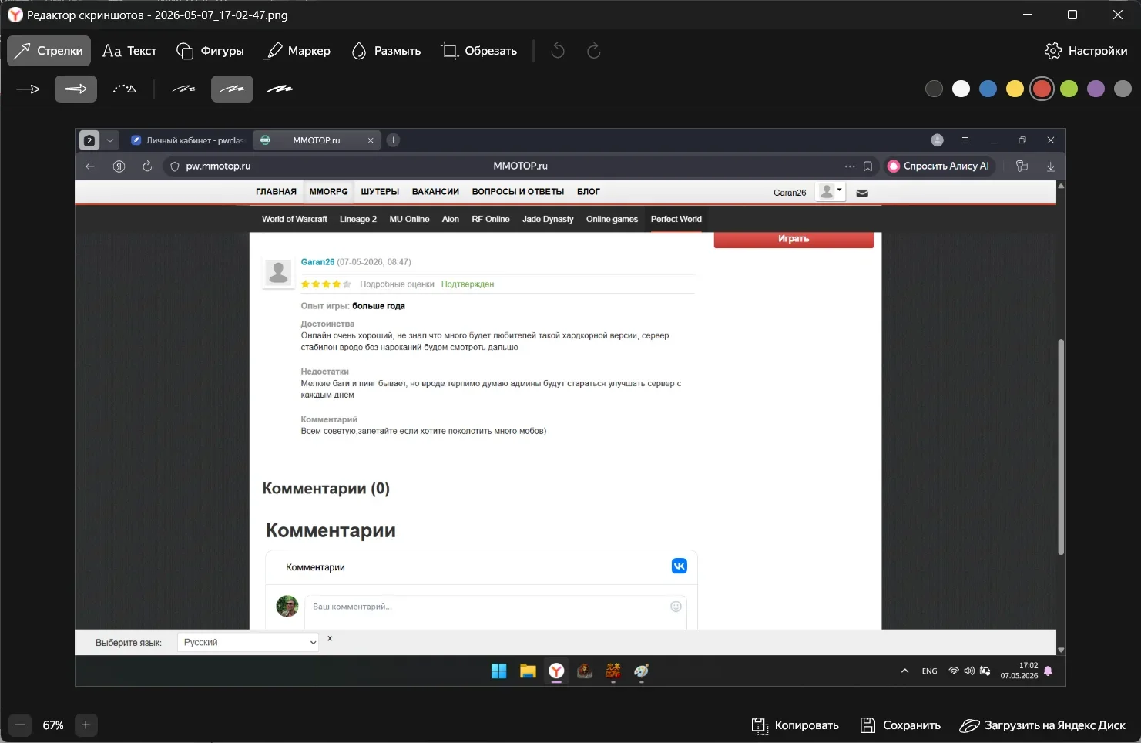Choose the yellow color swatch
This screenshot has width=1141, height=743.
[x=1015, y=89]
